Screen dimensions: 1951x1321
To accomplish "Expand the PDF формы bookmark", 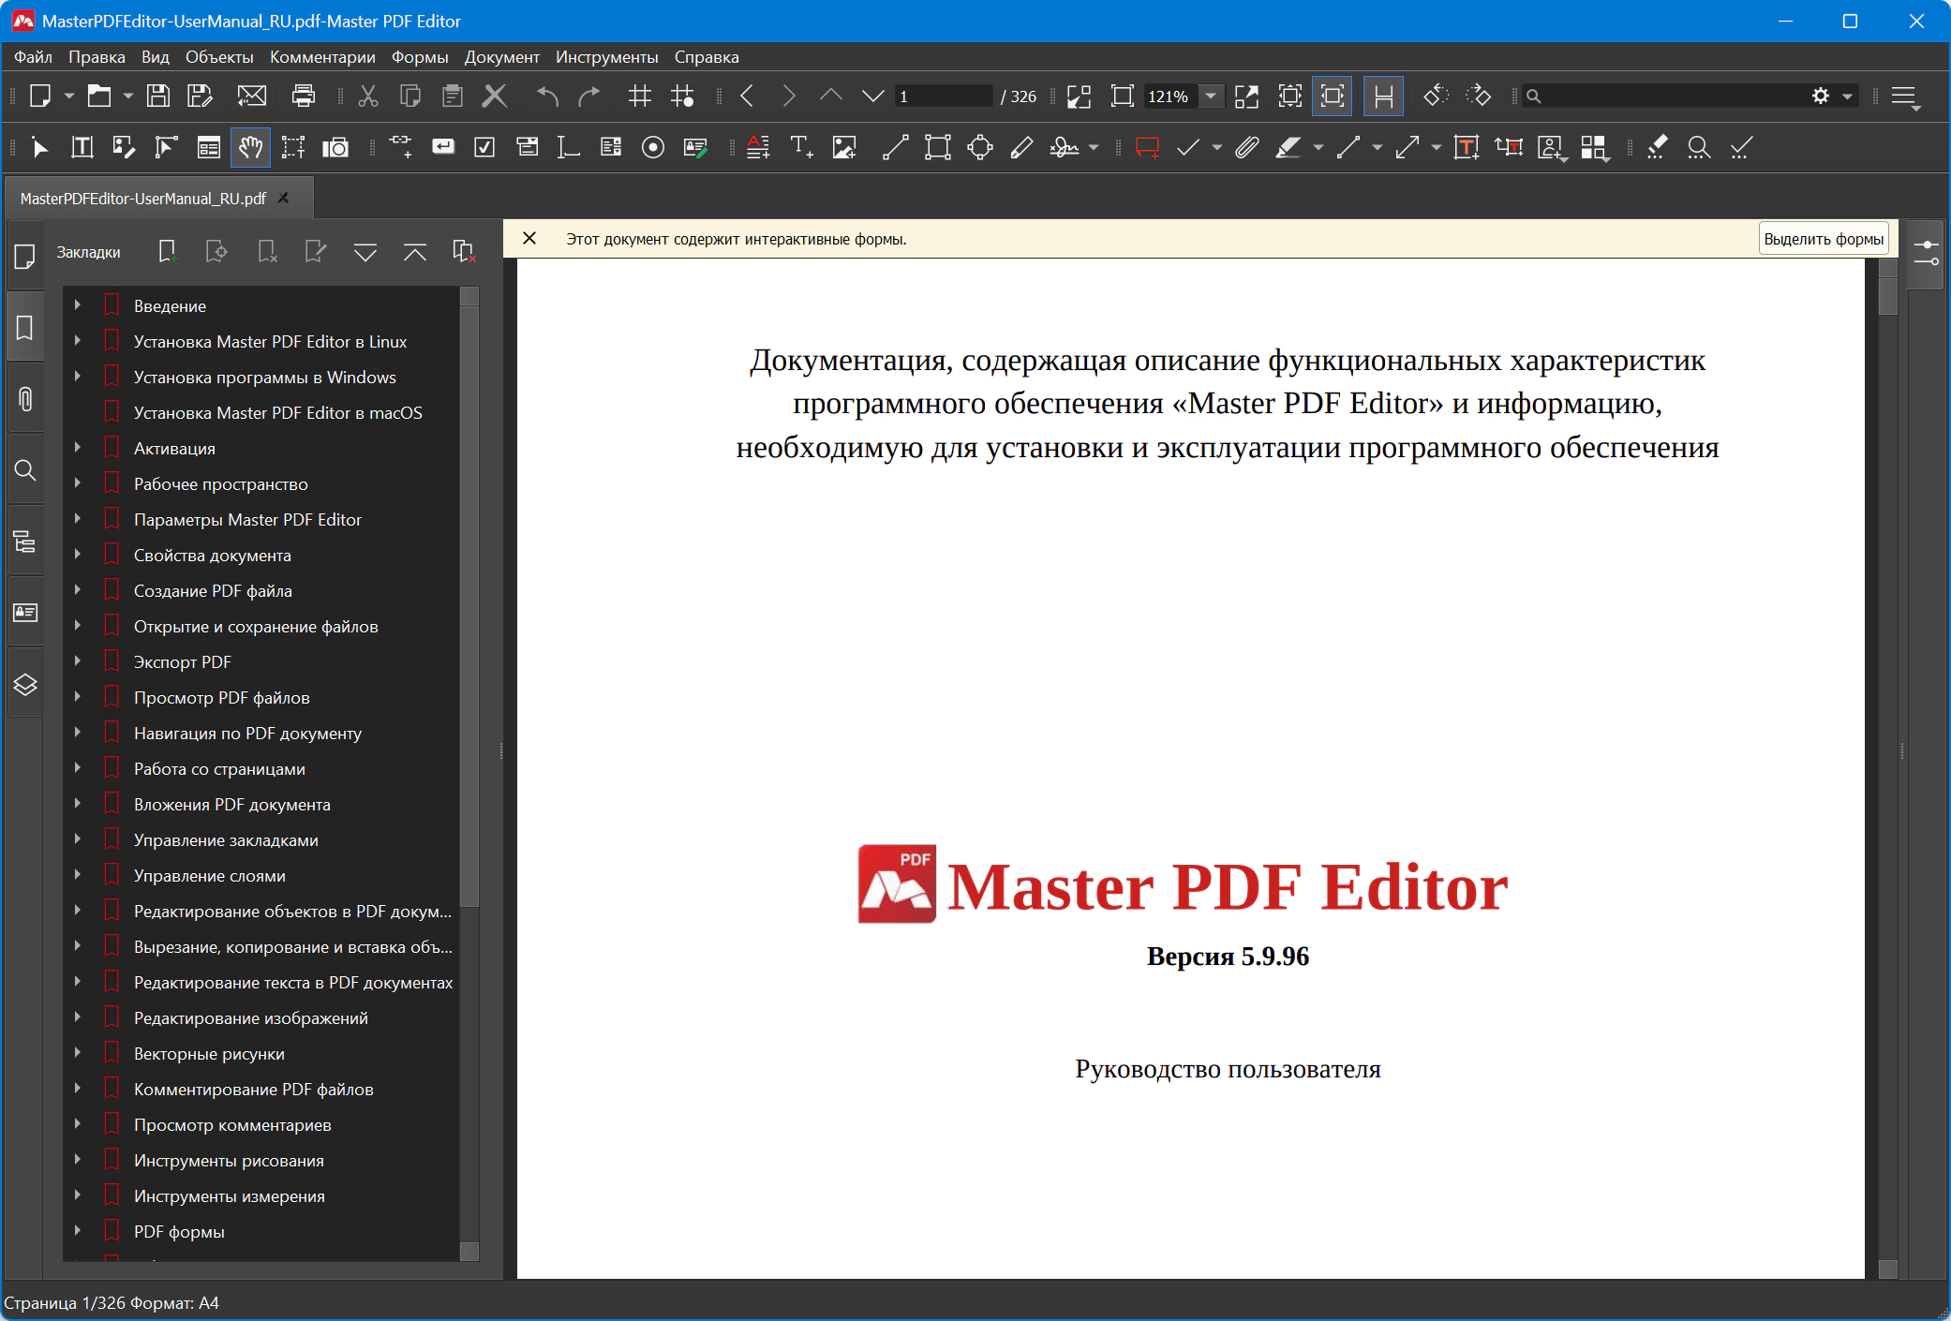I will click(x=78, y=1231).
